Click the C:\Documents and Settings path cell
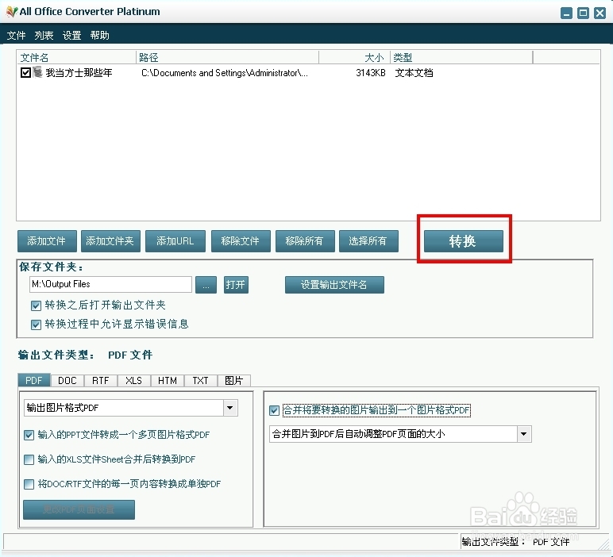The height and width of the screenshot is (557, 613). tap(225, 73)
